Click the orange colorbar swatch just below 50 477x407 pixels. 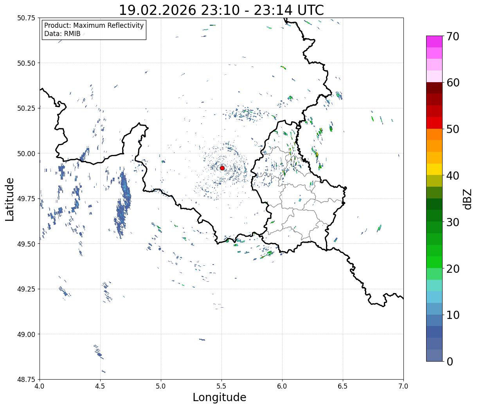pyautogui.click(x=434, y=134)
